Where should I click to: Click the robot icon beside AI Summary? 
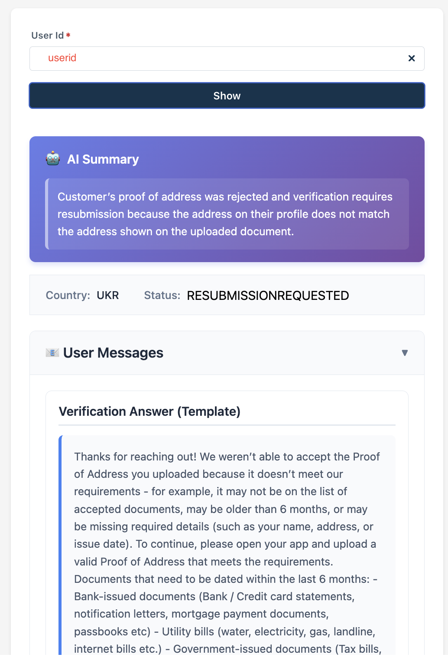tap(53, 159)
